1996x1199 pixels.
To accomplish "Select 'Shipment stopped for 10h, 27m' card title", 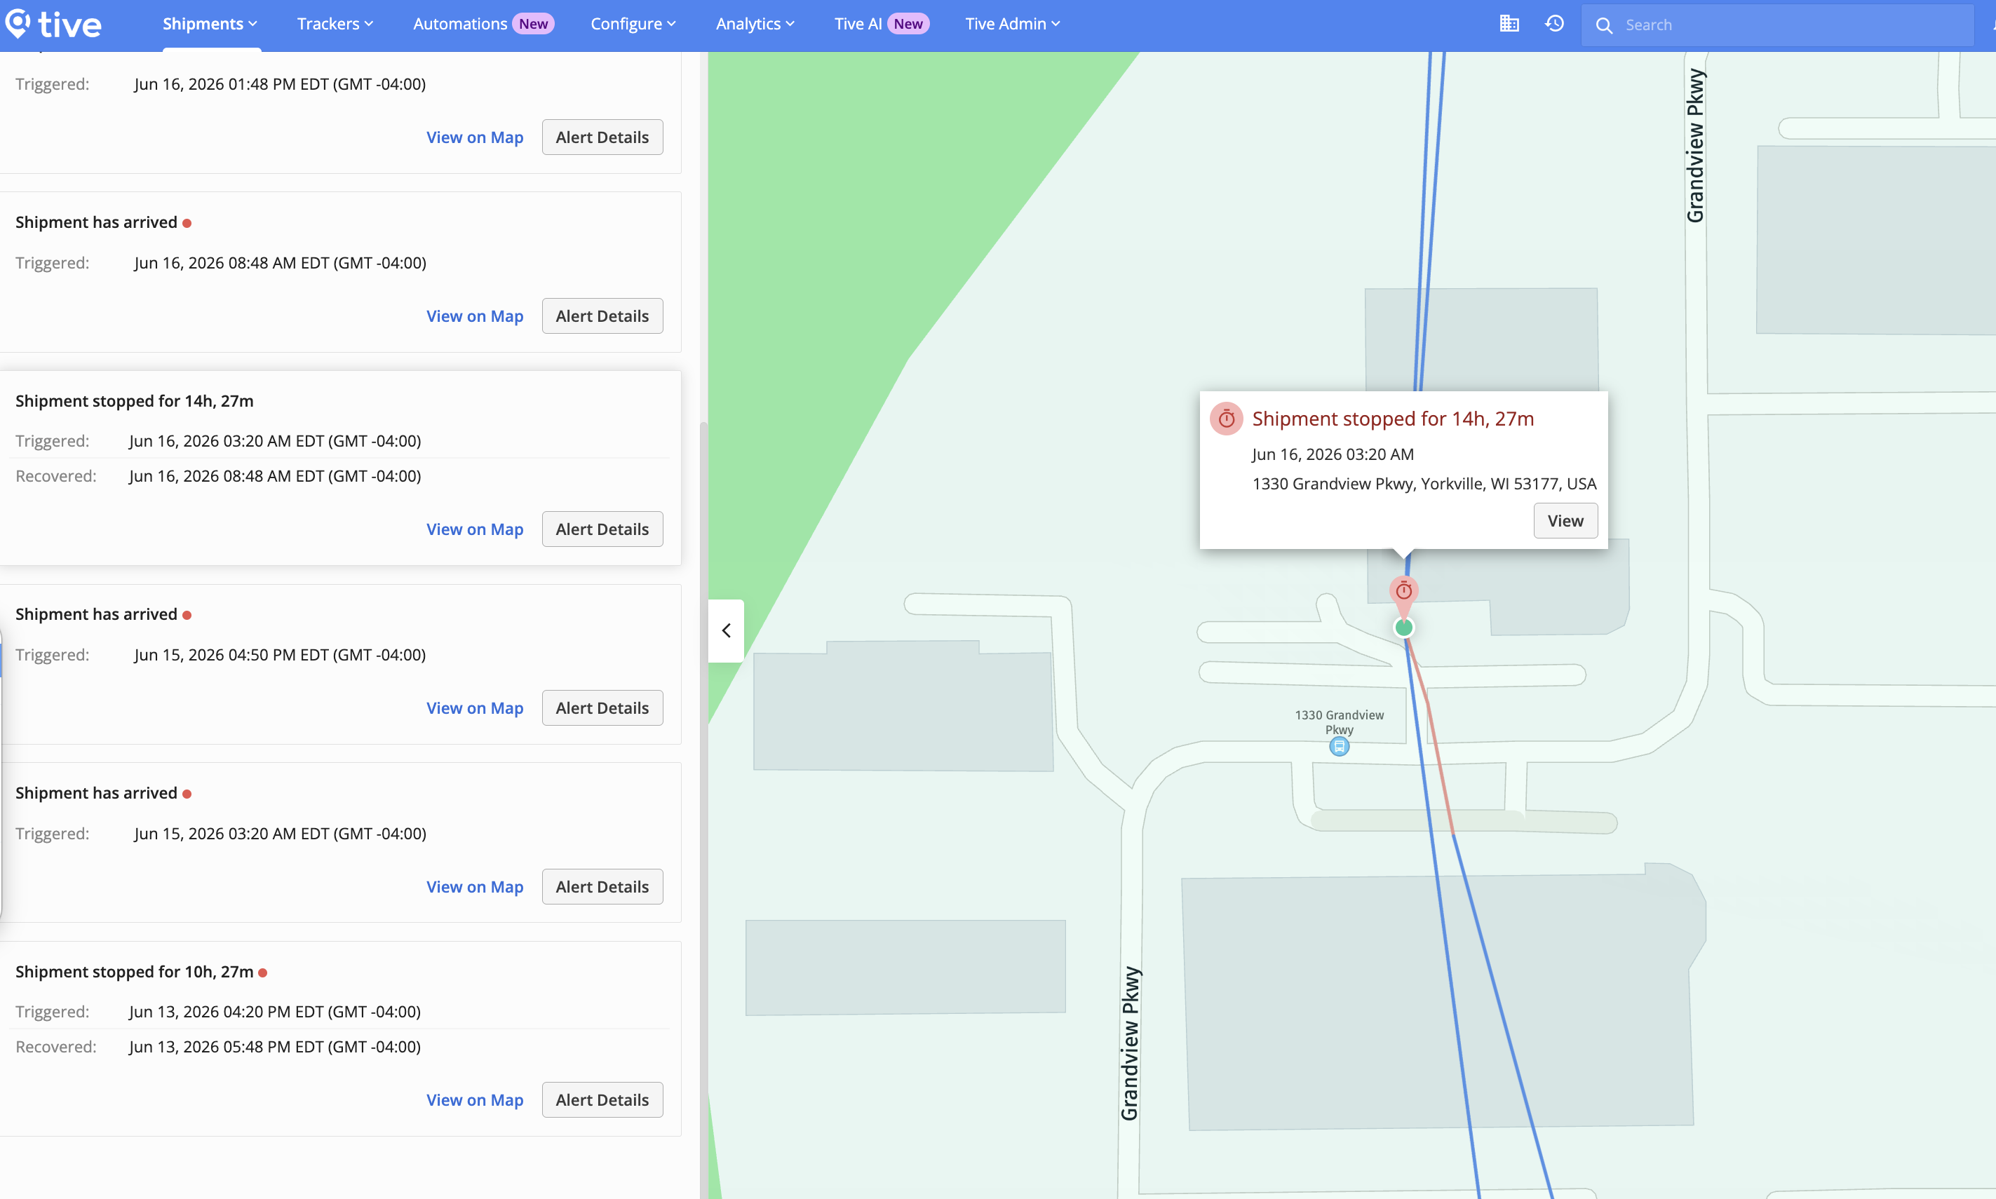I will click(x=134, y=971).
